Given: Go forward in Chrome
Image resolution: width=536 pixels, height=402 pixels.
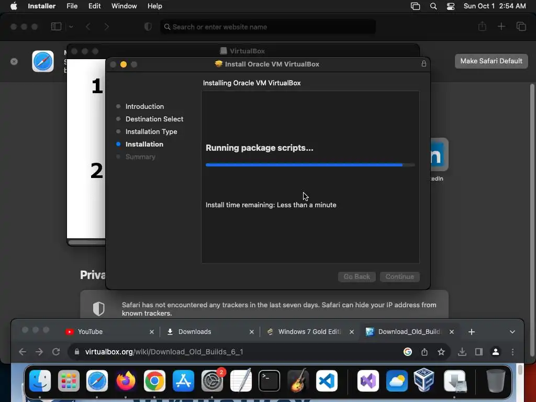Looking at the screenshot, I should [x=39, y=352].
